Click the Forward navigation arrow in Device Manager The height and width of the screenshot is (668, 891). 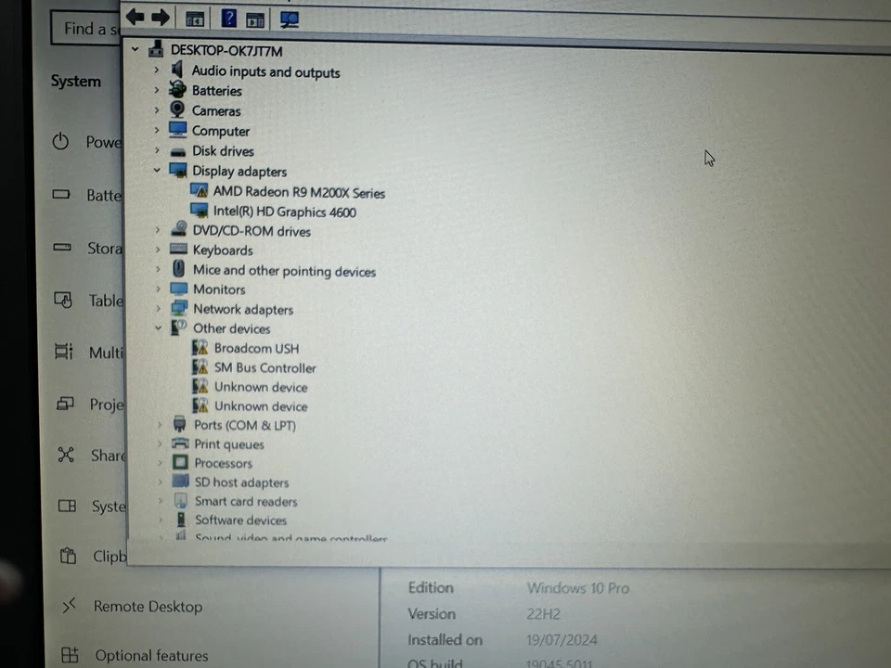click(x=160, y=17)
